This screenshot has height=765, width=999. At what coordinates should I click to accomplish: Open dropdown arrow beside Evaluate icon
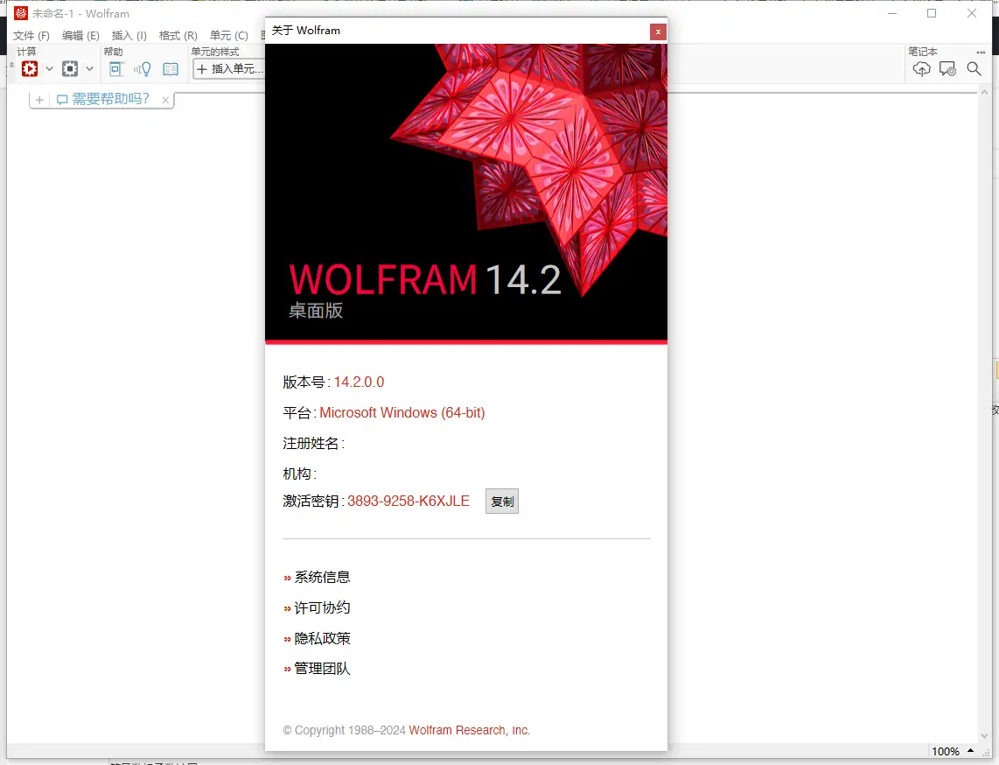pos(49,69)
